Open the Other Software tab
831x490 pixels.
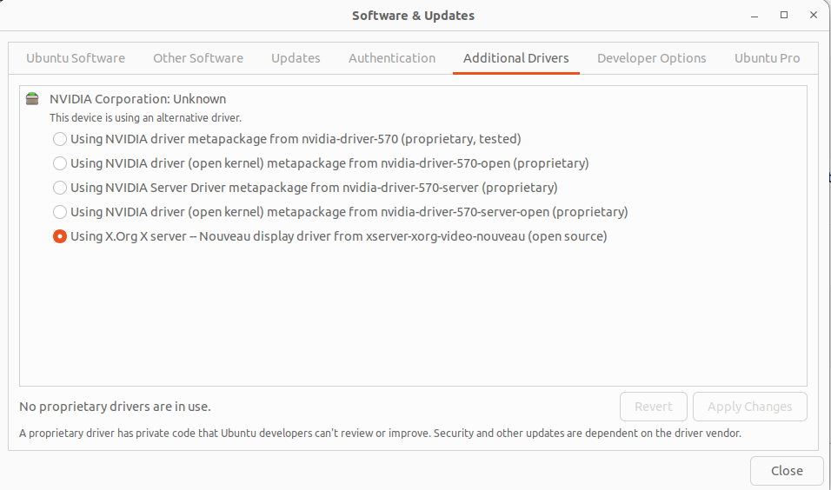click(198, 58)
